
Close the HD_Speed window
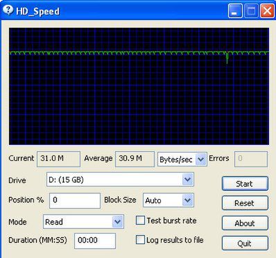point(267,10)
